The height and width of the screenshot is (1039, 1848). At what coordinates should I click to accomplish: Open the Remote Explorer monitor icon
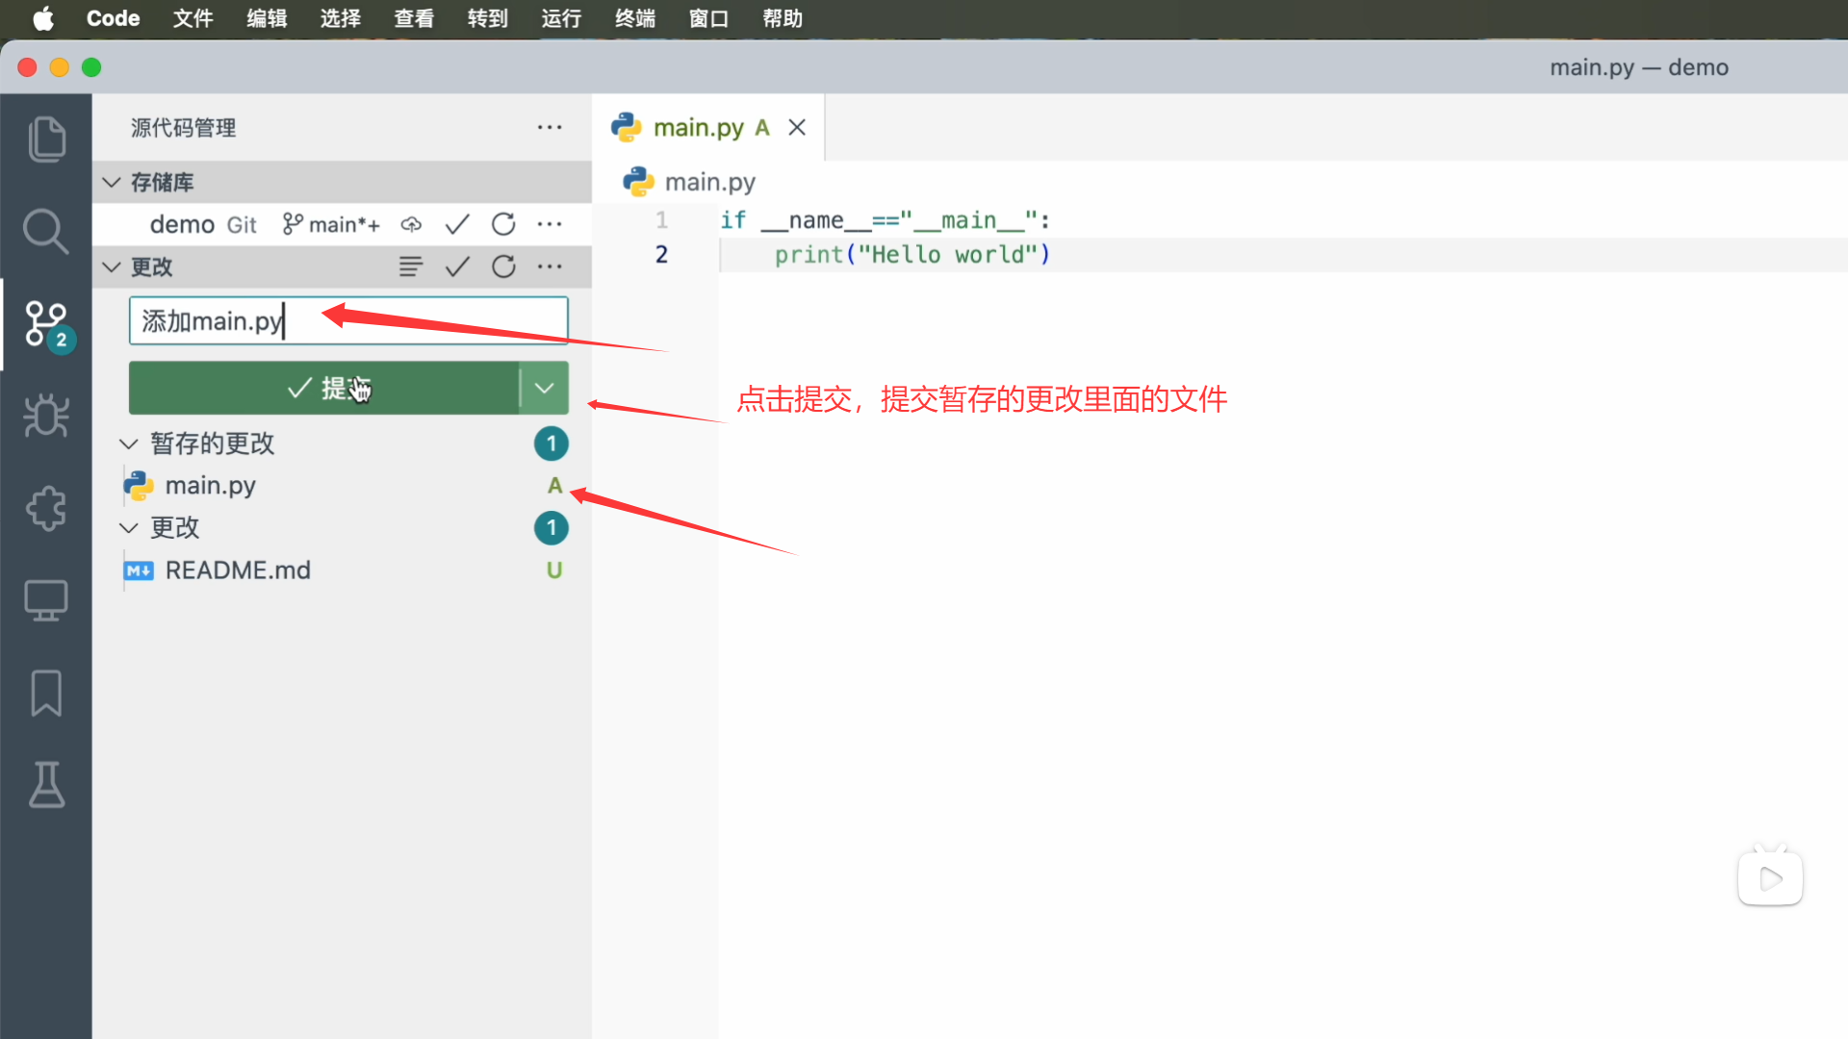coord(46,600)
